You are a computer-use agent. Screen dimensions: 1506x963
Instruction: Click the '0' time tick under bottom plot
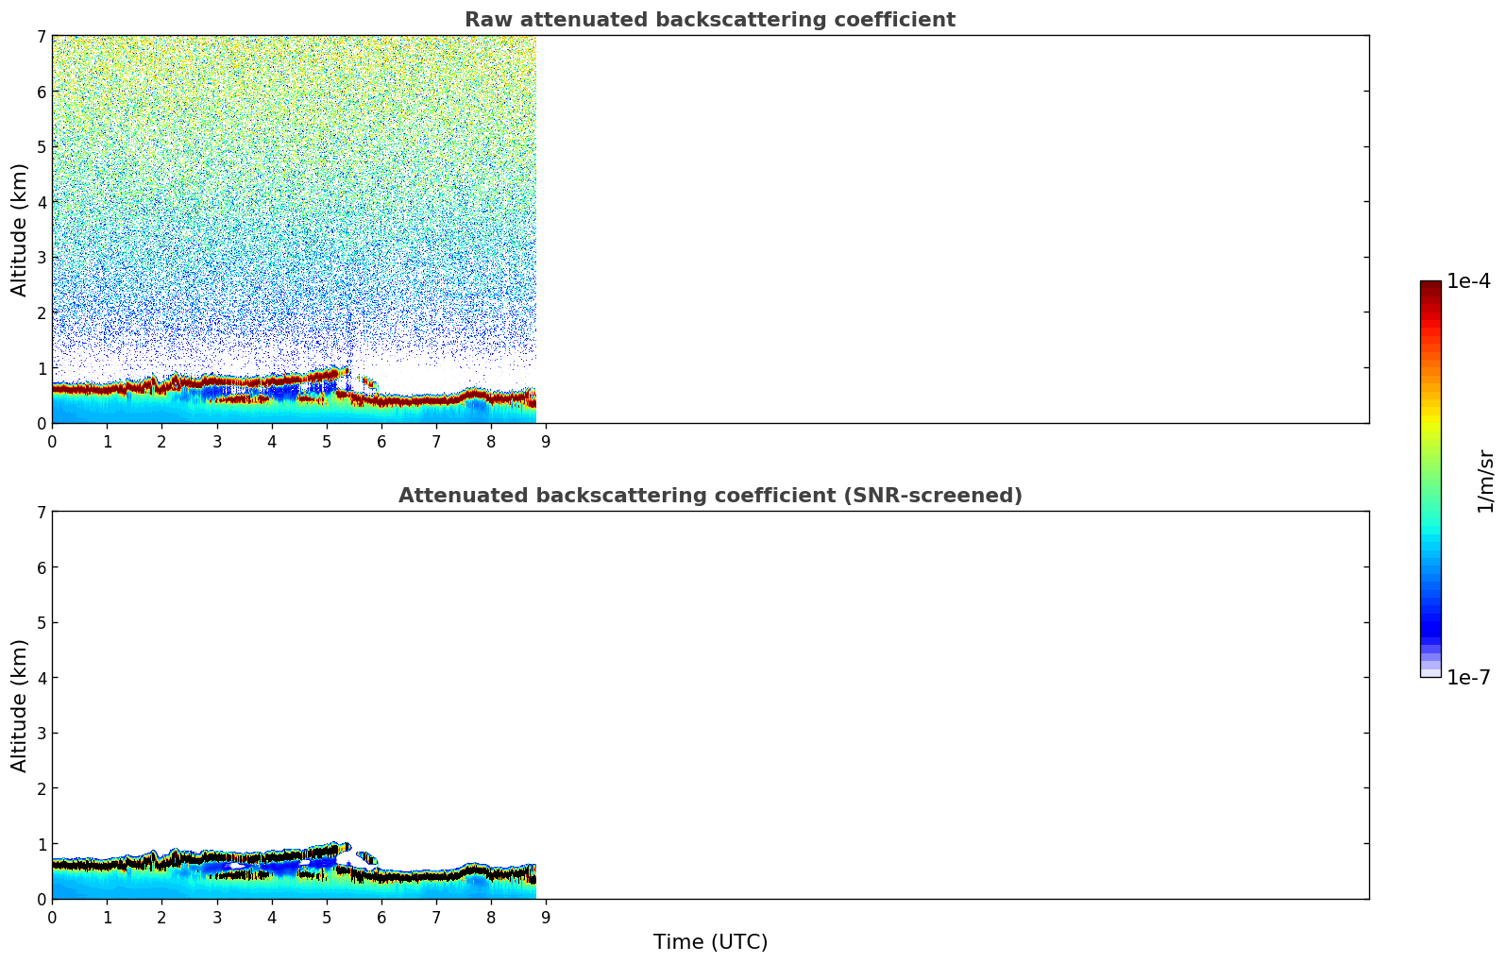tap(52, 917)
